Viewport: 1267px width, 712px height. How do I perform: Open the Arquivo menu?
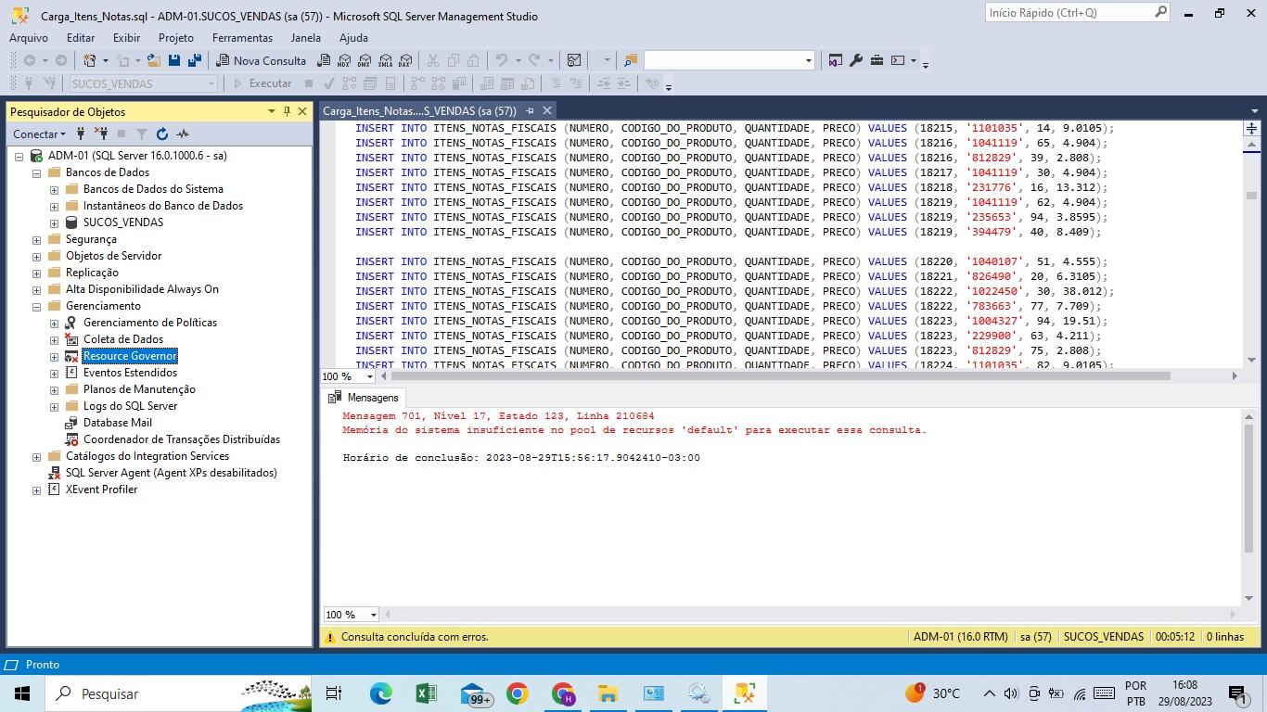coord(29,38)
